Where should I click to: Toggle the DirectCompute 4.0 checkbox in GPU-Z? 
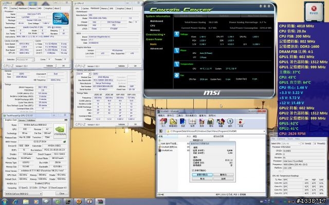(50, 188)
